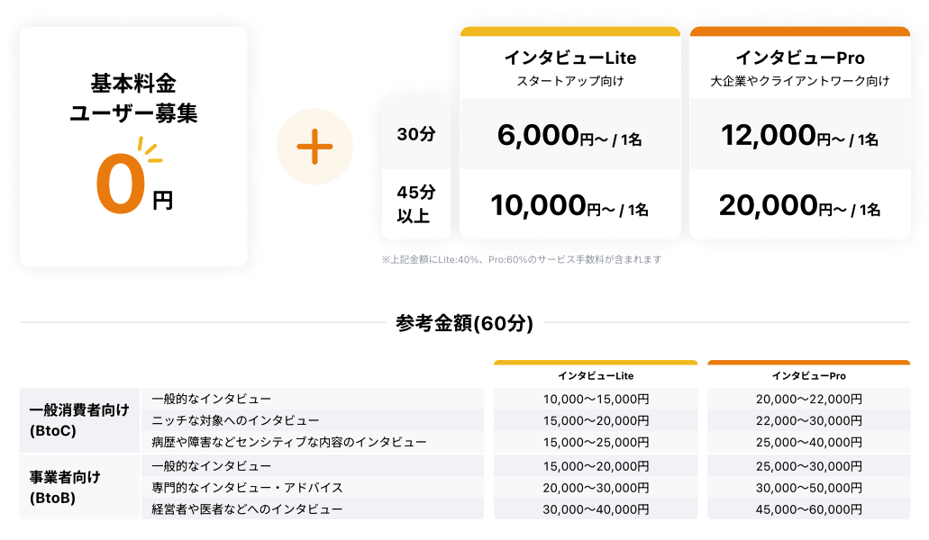The width and height of the screenshot is (929, 540).
Task: Click the 45分以上 duration row label
Action: 416,203
